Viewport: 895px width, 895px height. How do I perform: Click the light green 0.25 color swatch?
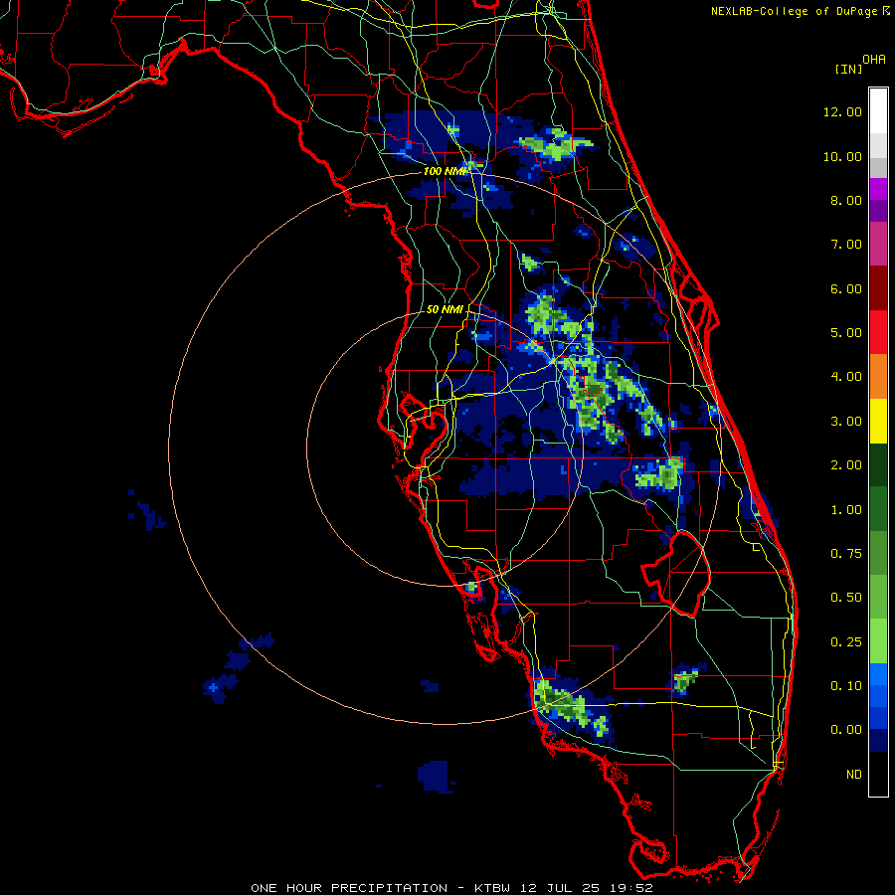pos(878,641)
